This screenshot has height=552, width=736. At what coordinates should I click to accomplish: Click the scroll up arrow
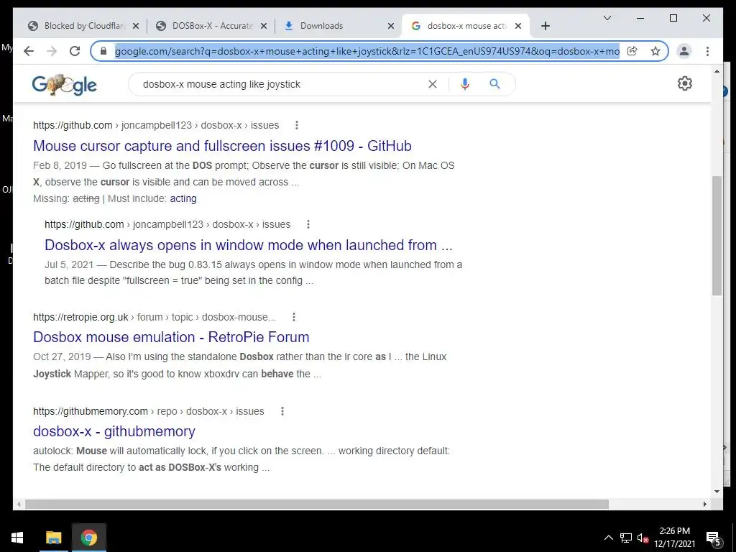point(717,71)
